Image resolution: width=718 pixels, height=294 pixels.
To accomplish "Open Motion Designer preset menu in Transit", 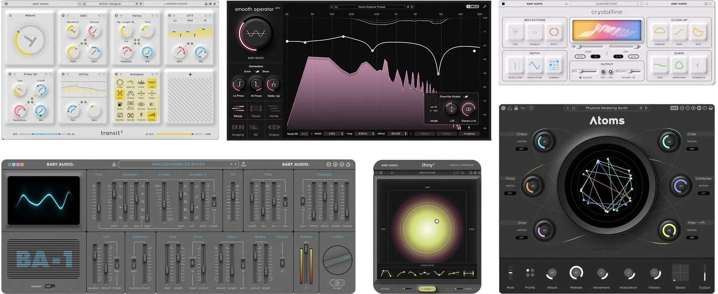I will pos(110,4).
